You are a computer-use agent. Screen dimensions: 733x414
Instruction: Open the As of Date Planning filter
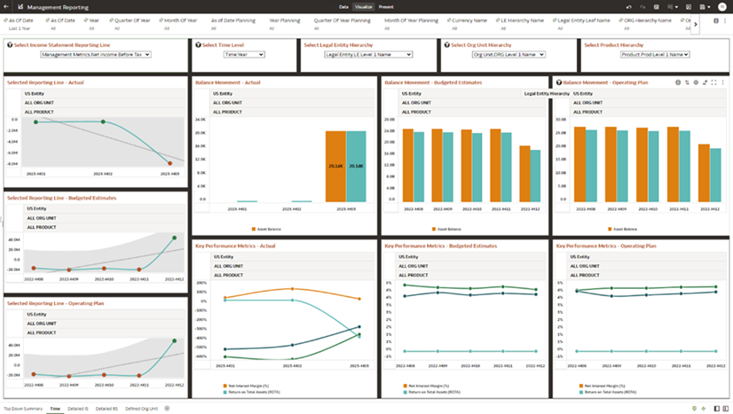tap(233, 24)
